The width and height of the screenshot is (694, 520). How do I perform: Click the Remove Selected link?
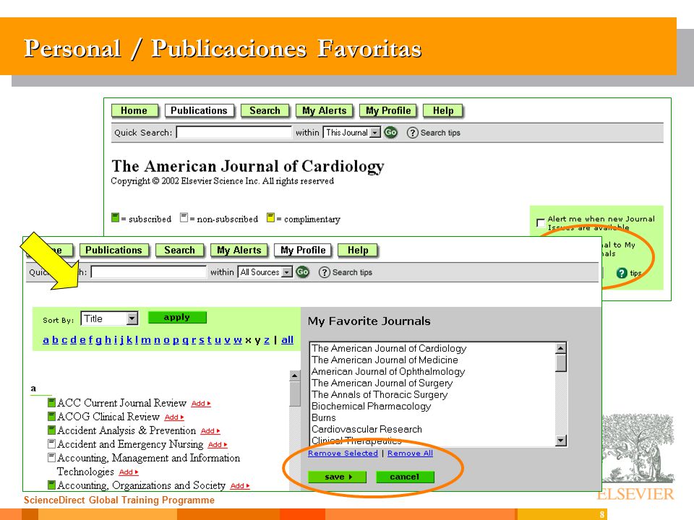point(343,454)
